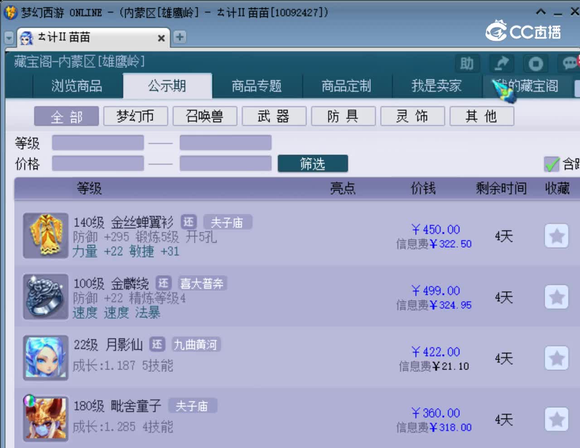The width and height of the screenshot is (580, 448).
Task: Click the circle coin icon near 助
Action: click(536, 63)
